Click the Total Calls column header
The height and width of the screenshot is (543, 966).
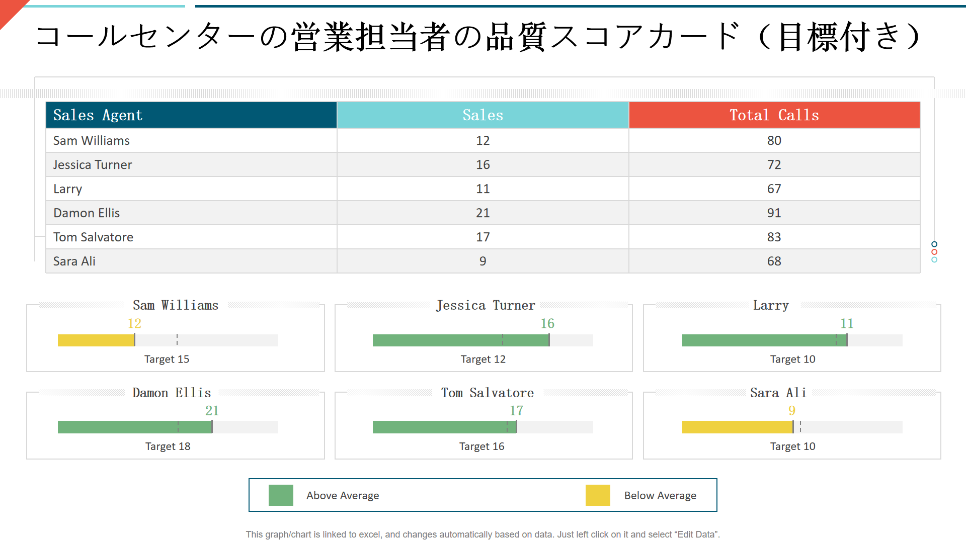[x=774, y=115]
